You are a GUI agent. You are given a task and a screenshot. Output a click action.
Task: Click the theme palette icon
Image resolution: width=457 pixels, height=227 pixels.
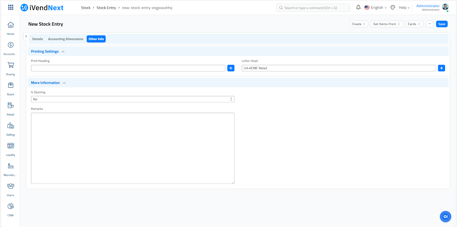point(393,8)
